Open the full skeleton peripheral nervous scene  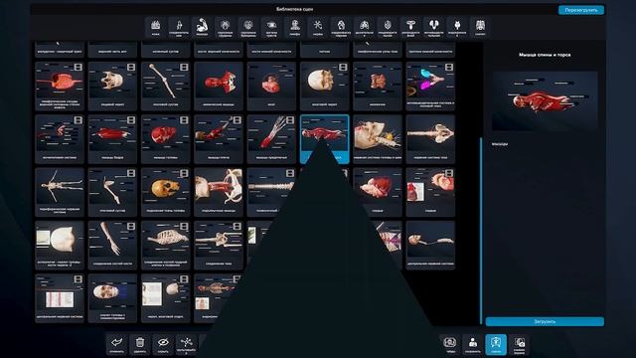coord(60,192)
